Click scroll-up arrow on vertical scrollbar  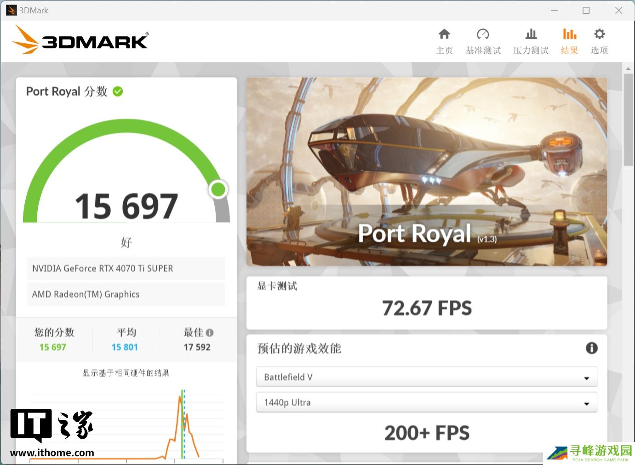pyautogui.click(x=628, y=69)
